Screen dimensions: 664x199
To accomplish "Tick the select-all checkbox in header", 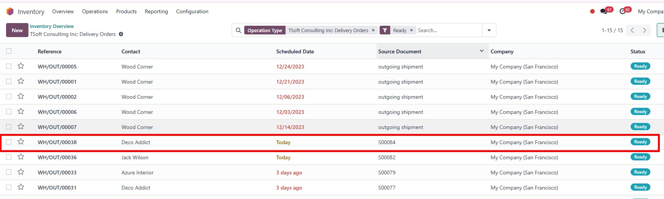I will pos(9,51).
